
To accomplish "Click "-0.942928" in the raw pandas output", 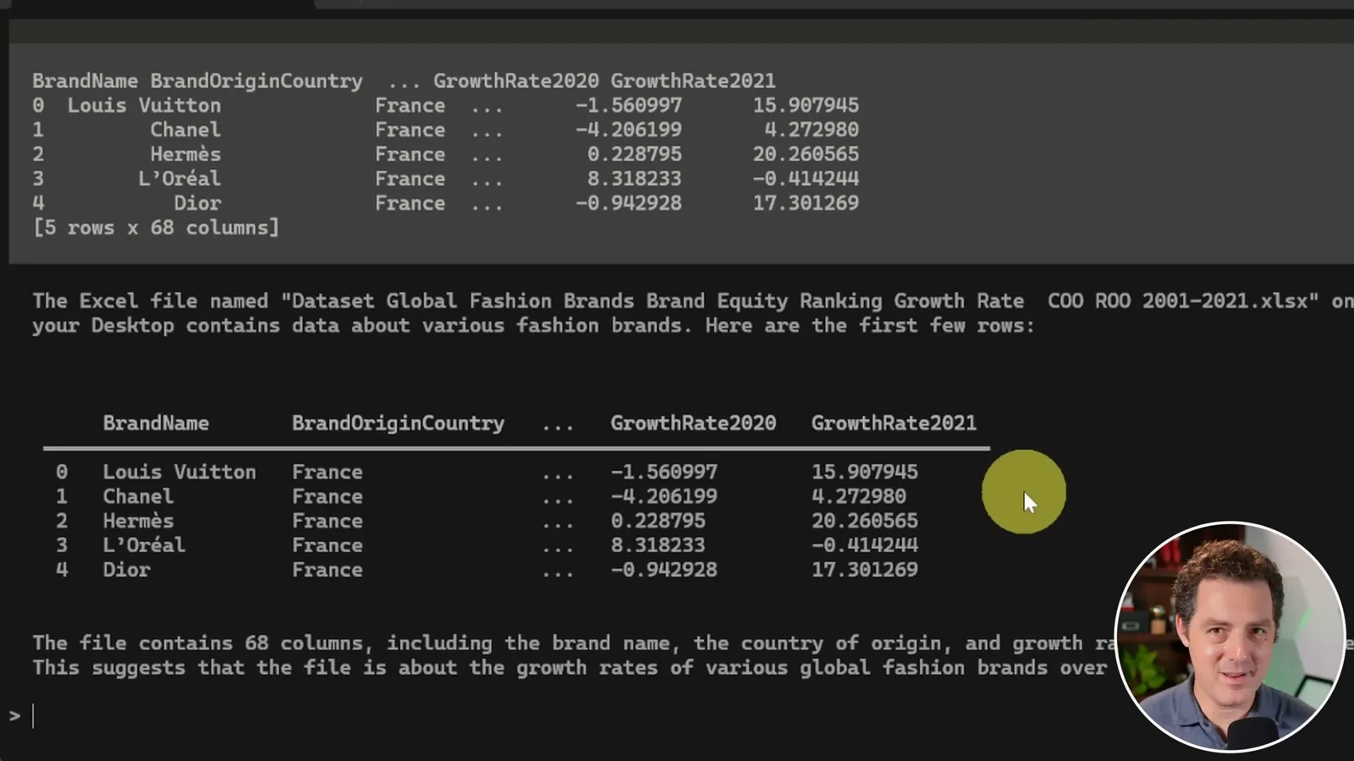I will click(x=629, y=204).
